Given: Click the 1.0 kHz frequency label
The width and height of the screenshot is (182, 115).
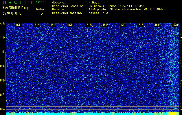Looking at the screenshot, I should pyautogui.click(x=3, y=52).
